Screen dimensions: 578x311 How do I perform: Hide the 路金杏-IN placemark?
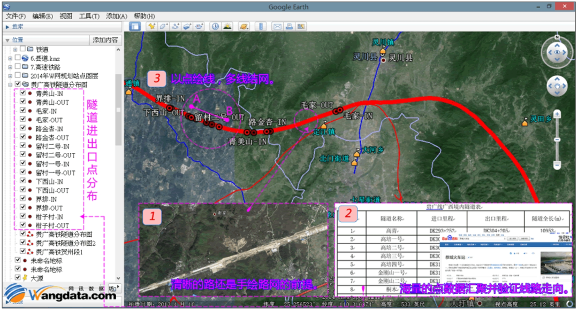click(x=23, y=128)
